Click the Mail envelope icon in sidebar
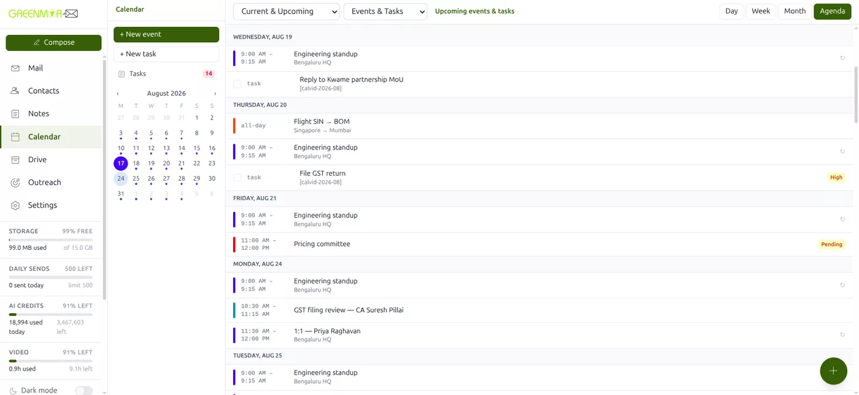Viewport: 859px width, 395px height. click(x=15, y=68)
